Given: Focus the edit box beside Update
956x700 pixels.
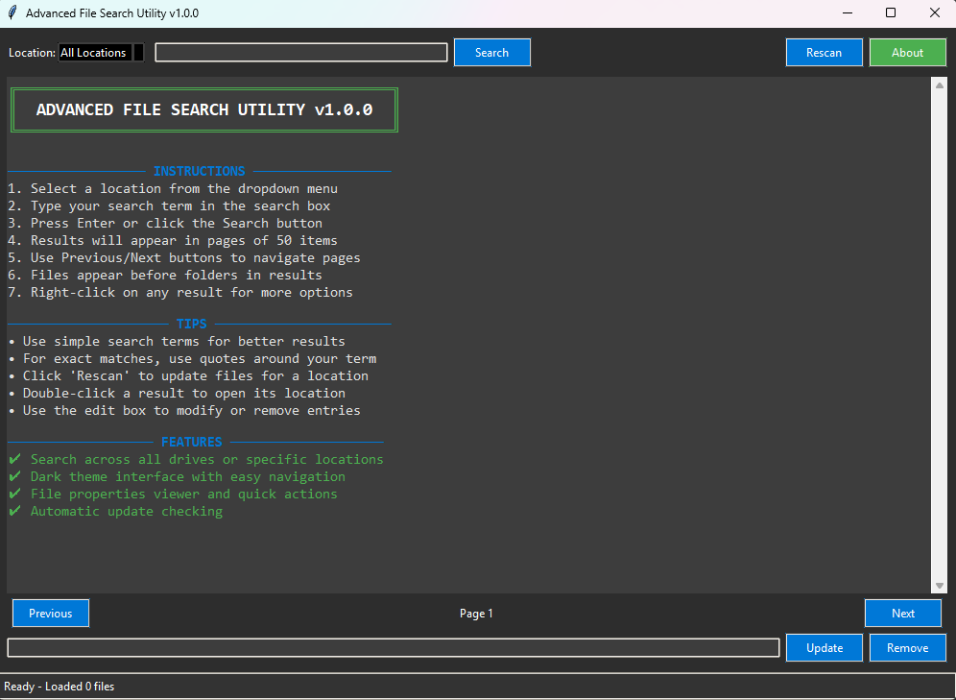Looking at the screenshot, I should point(393,648).
